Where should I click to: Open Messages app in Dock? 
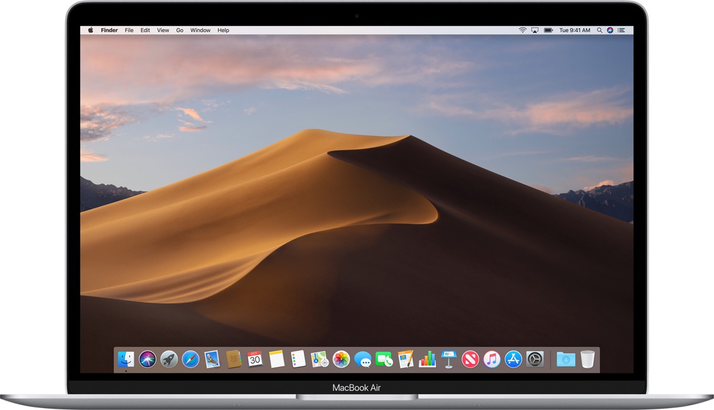[363, 360]
